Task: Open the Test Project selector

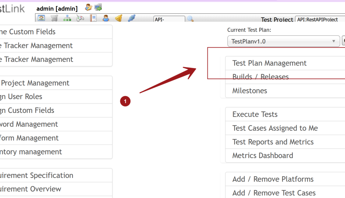Action: pos(320,19)
